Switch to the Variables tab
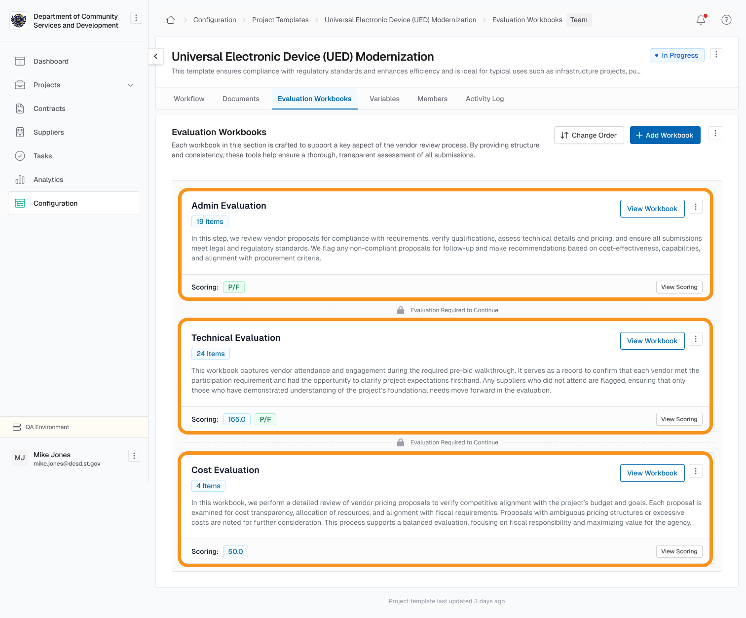This screenshot has height=618, width=746. [x=384, y=99]
